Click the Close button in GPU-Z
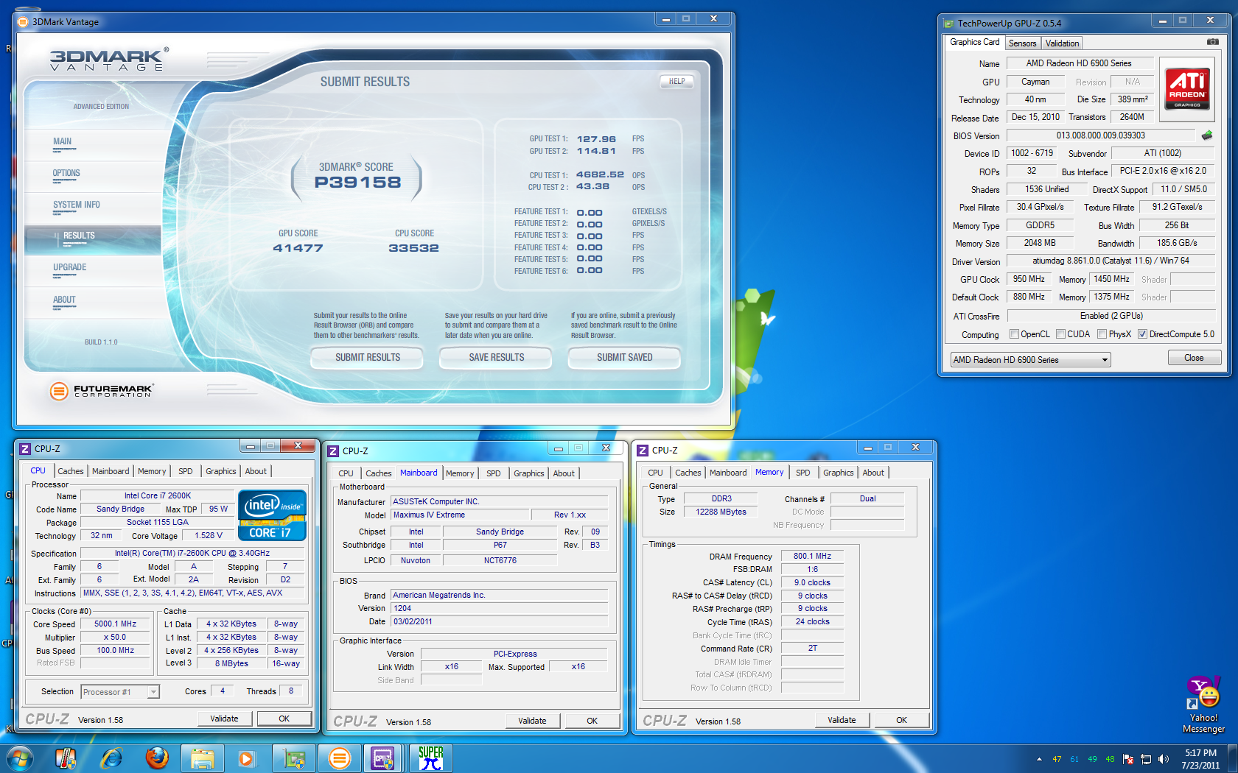 (1194, 358)
